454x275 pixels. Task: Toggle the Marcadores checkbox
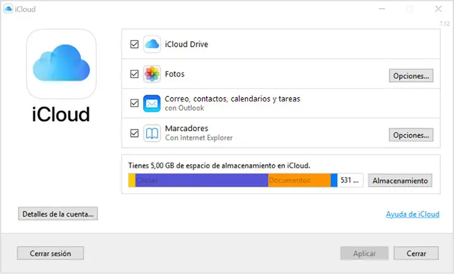134,133
